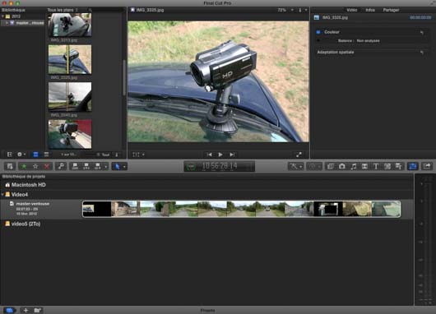
Task: Click the Insert clip edit button
Action: click(x=86, y=166)
